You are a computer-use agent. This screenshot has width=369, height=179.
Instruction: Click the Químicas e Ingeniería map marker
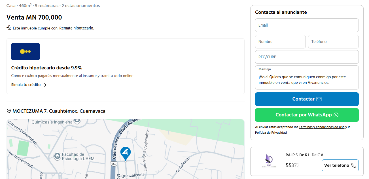[x=77, y=121]
